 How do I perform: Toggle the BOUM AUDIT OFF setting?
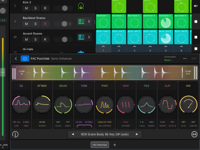click(x=68, y=122)
